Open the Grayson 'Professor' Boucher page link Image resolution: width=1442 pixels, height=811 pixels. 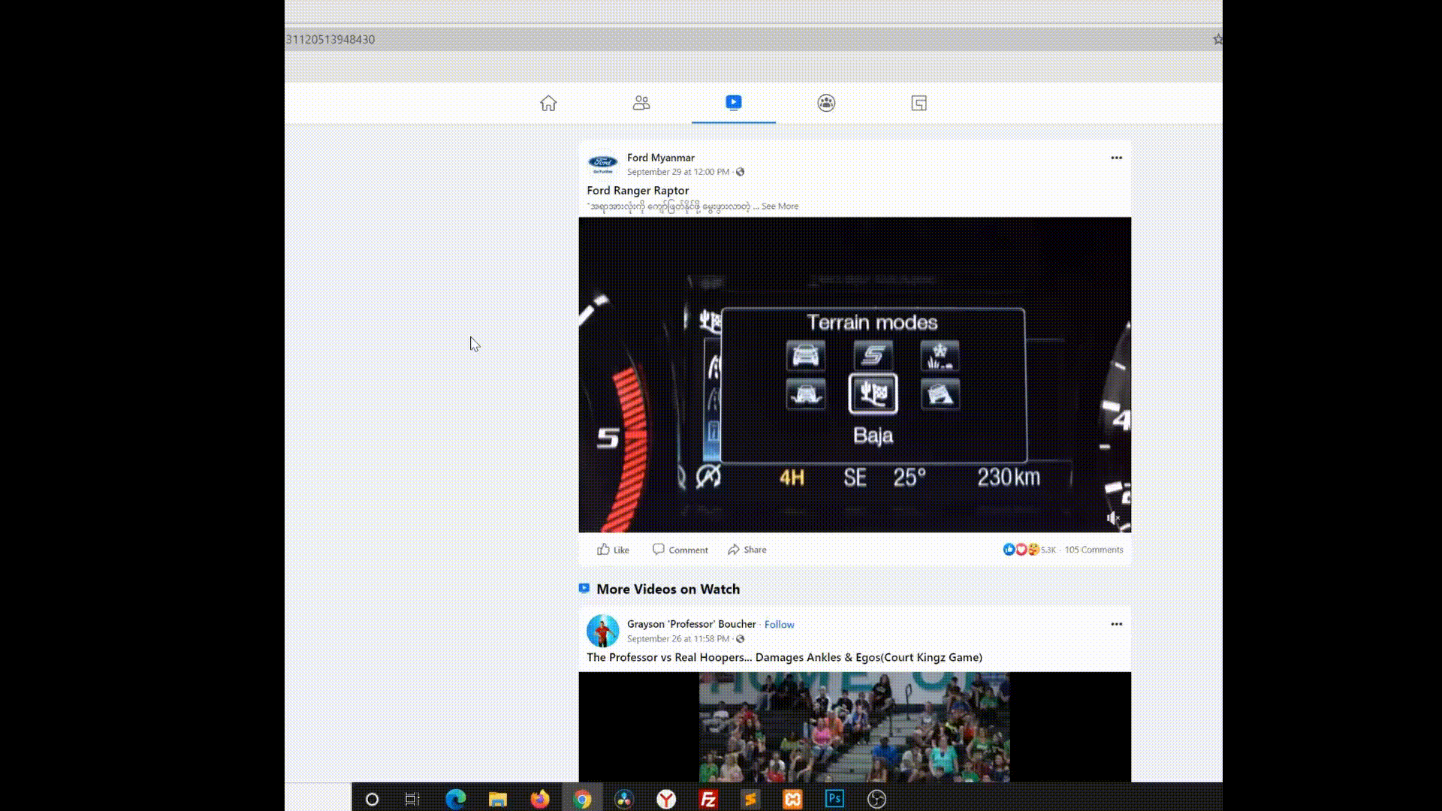[692, 624]
